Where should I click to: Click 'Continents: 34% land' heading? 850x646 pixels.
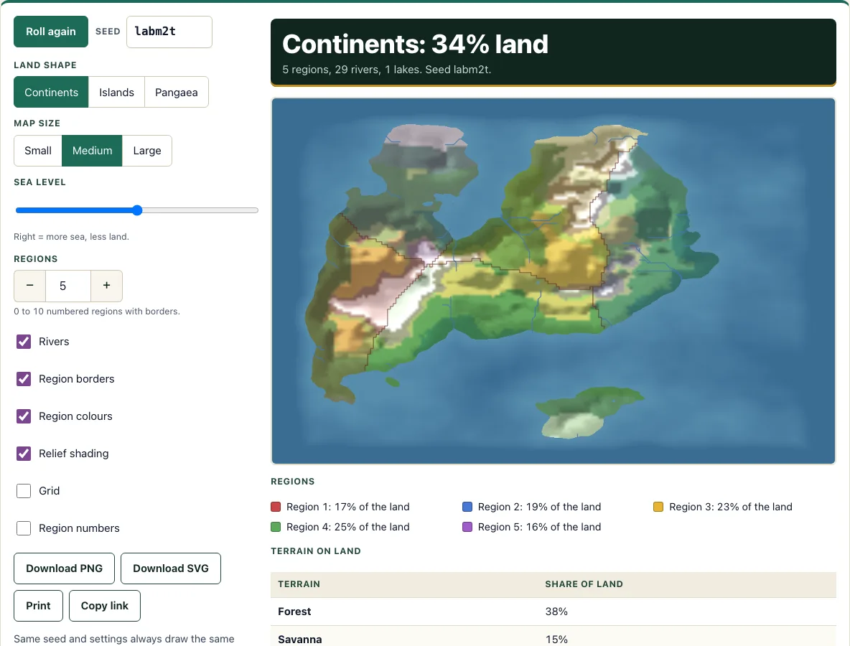pos(415,44)
